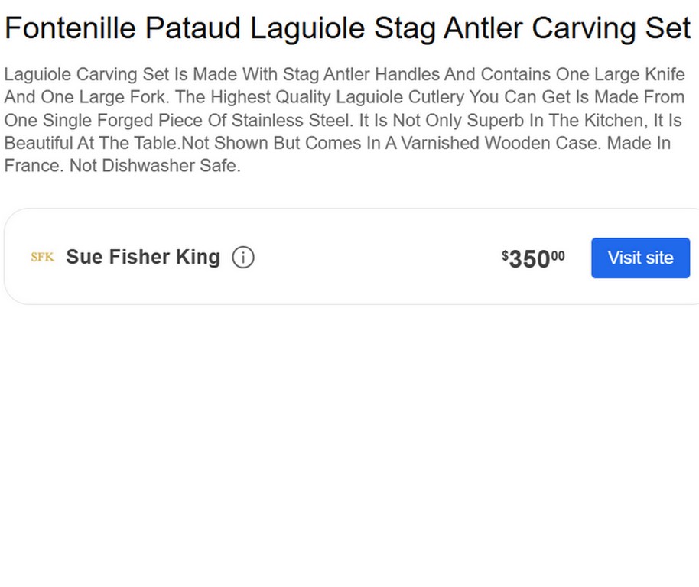Image resolution: width=699 pixels, height=587 pixels.
Task: Click the superscript 00 cents in price
Action: pyautogui.click(x=558, y=256)
